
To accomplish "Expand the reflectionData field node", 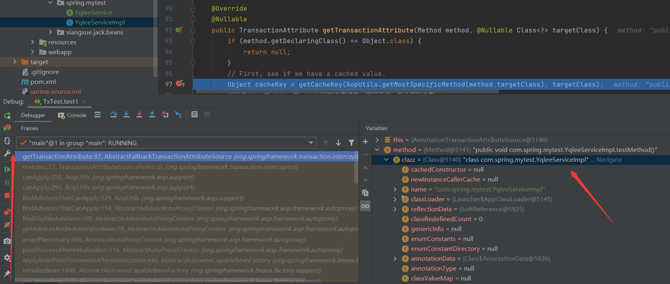I will [395, 209].
